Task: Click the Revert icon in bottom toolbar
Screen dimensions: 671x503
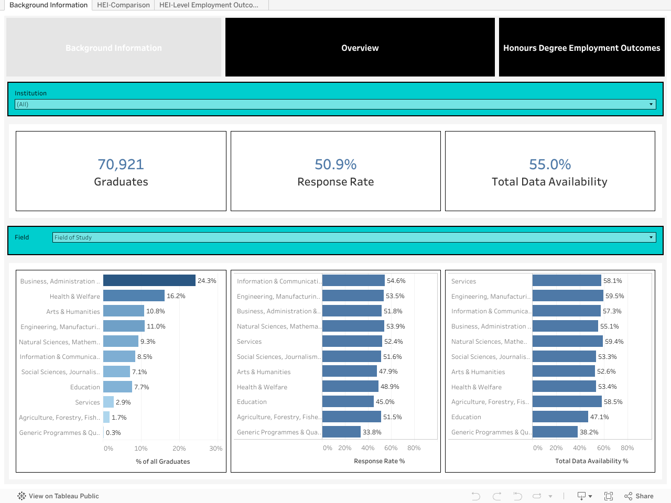Action: 517,496
